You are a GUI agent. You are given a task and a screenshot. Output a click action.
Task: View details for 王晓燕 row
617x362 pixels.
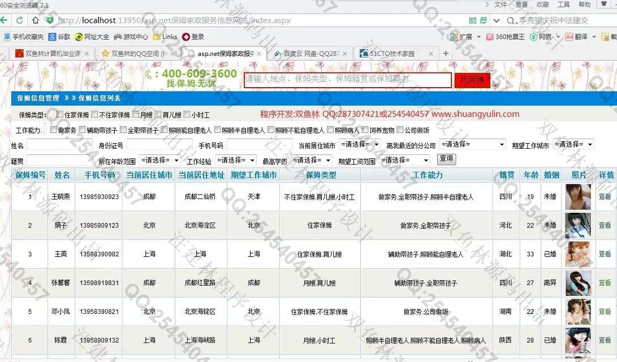click(x=605, y=196)
